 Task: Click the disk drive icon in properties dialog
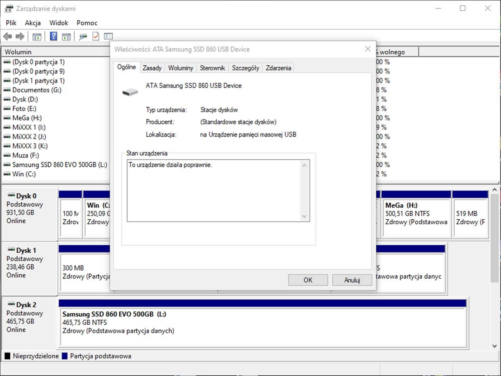(130, 92)
